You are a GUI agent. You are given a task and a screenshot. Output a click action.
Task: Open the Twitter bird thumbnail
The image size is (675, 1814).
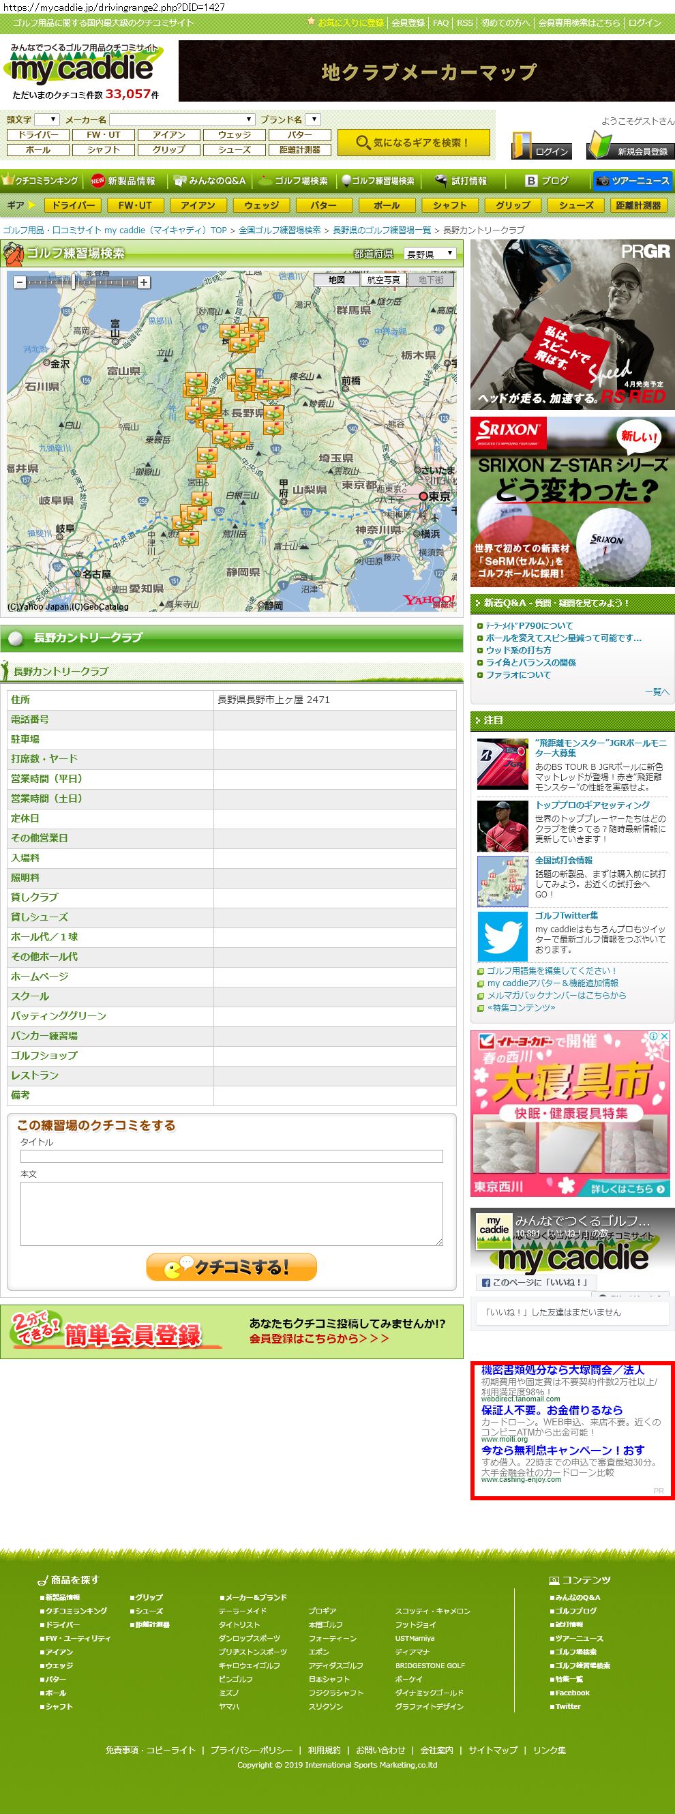[x=502, y=936]
